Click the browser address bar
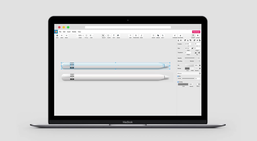Viewport: 257px width, 141px height. coord(128,27)
